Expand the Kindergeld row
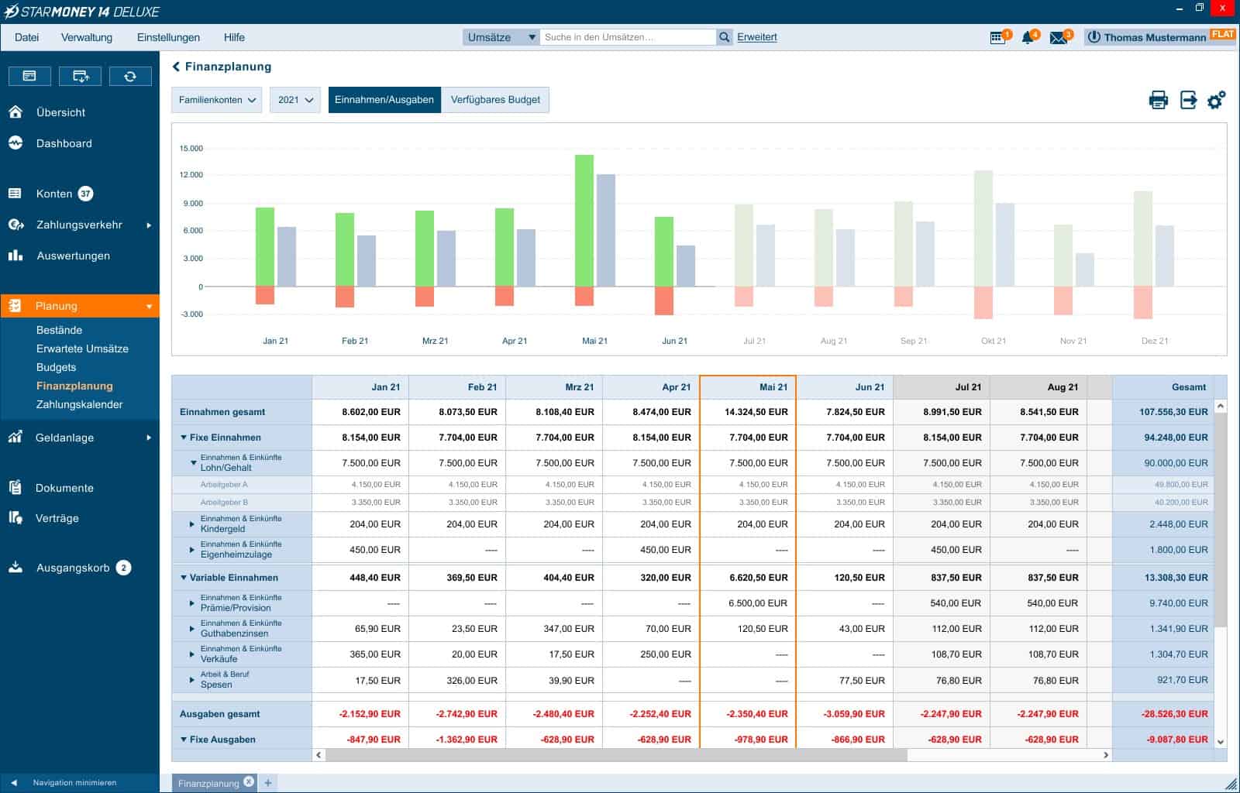The height and width of the screenshot is (793, 1240). click(x=192, y=524)
